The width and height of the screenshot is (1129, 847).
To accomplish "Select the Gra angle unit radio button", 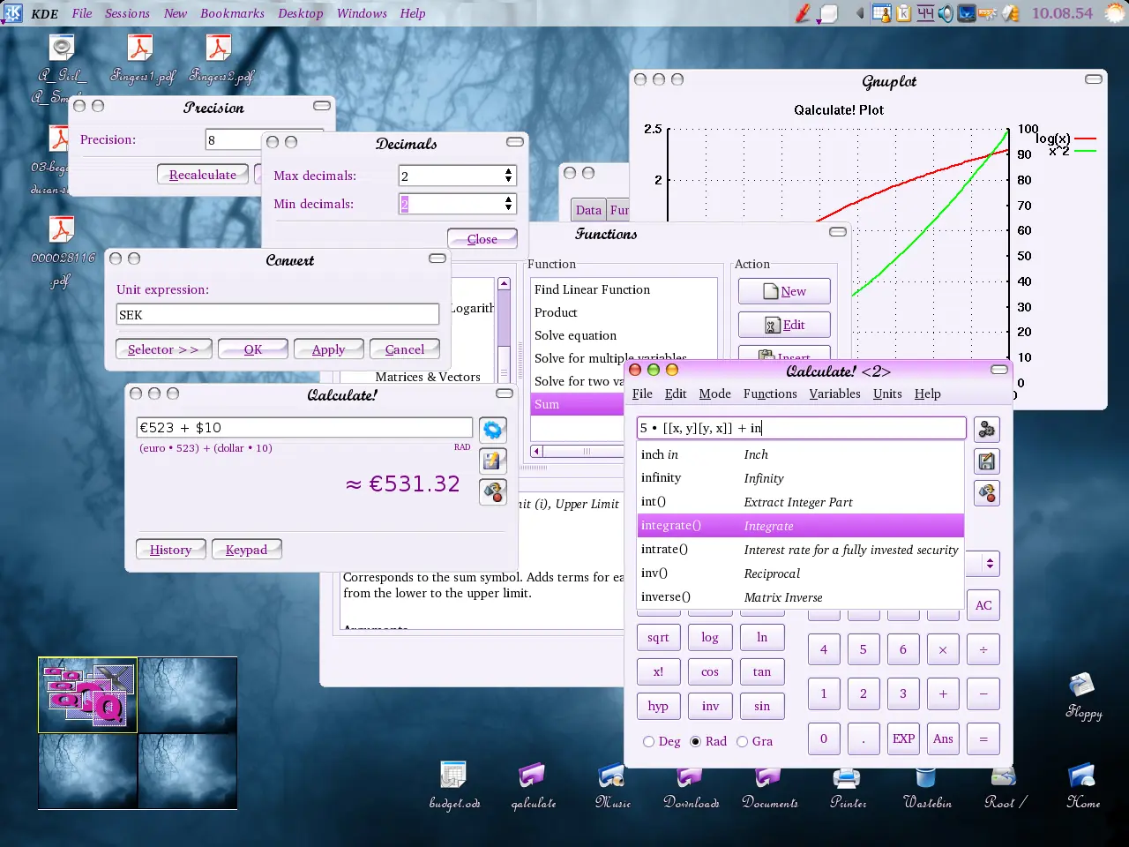I will 743,742.
